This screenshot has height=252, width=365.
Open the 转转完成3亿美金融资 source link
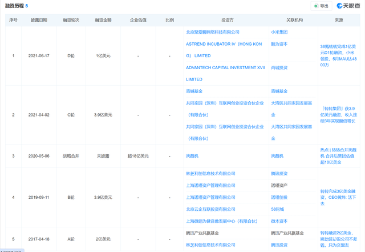coord(338,197)
